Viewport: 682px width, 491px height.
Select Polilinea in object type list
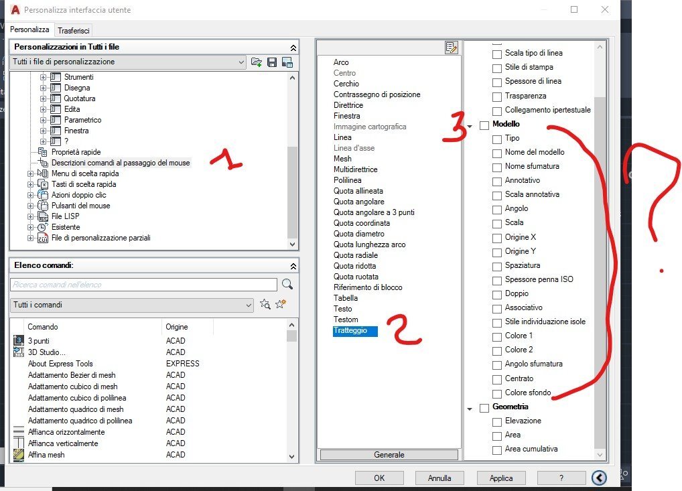coord(348,180)
